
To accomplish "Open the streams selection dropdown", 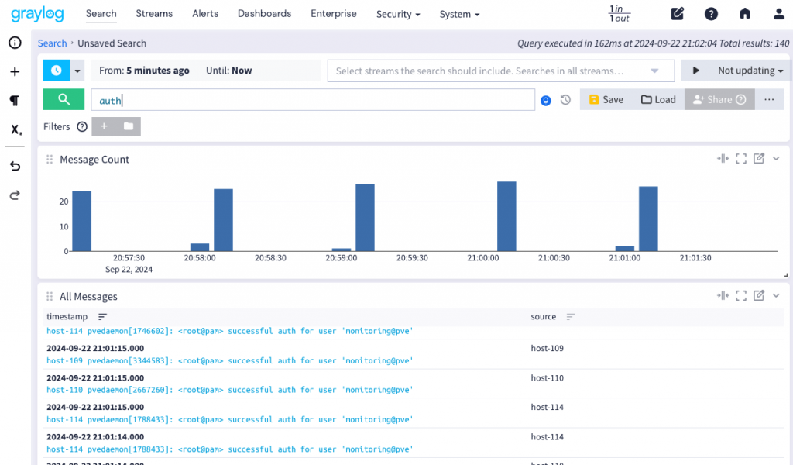I will [501, 71].
